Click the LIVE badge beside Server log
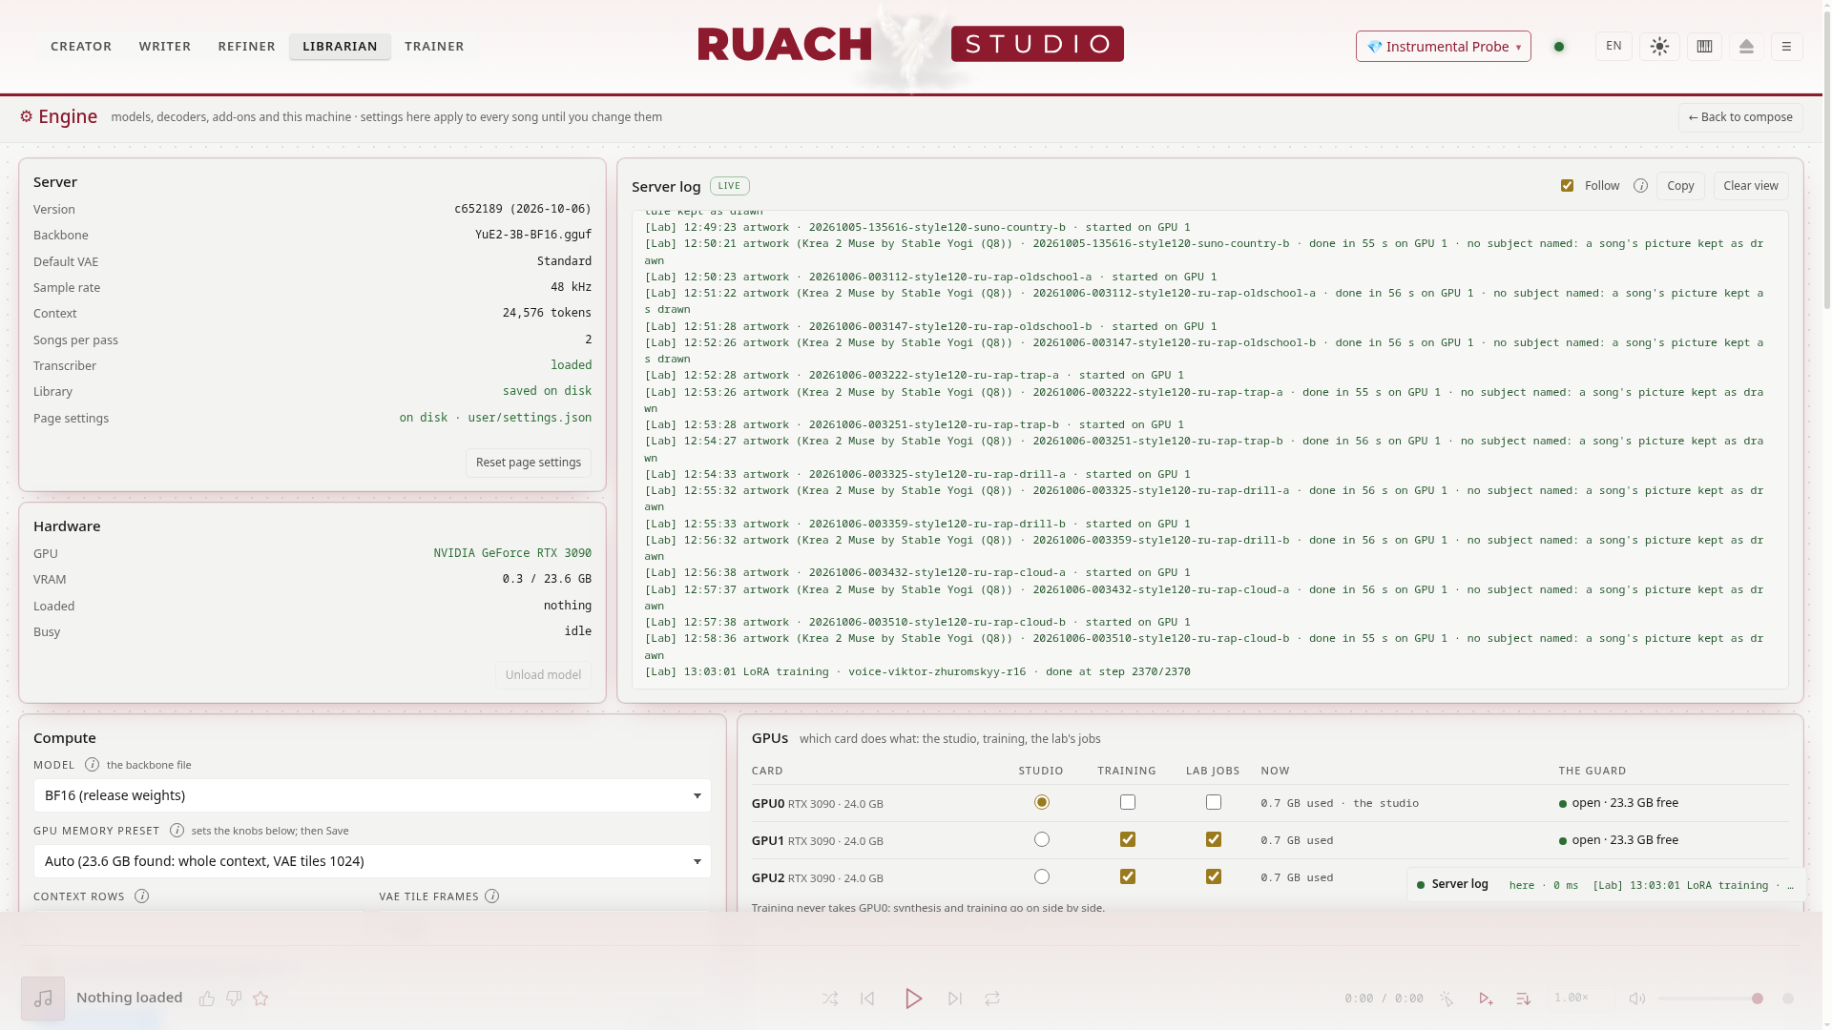Viewport: 1832px width, 1030px height. pos(729,186)
